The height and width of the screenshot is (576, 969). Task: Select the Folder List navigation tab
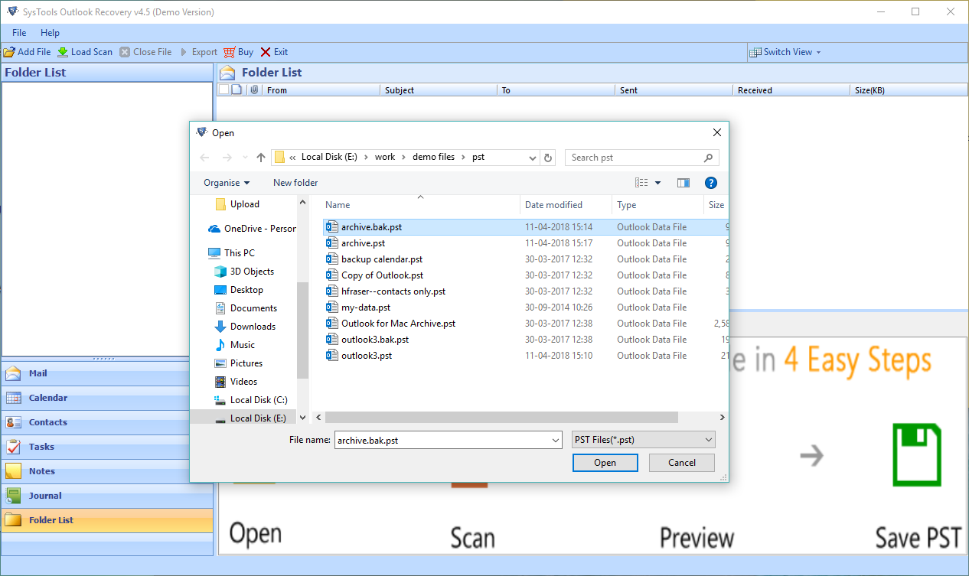click(x=107, y=520)
